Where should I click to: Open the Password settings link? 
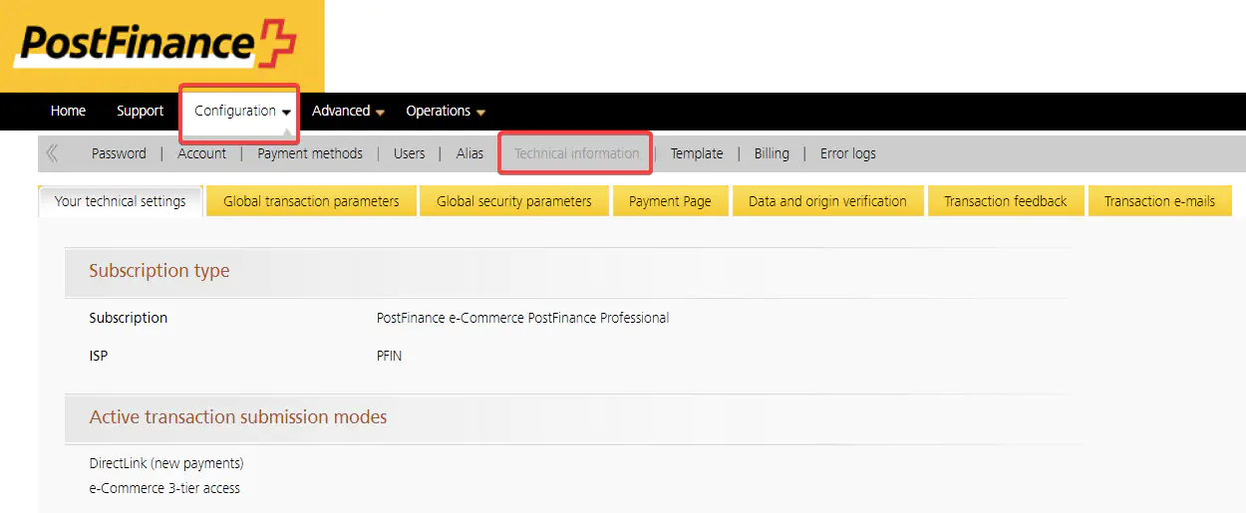click(x=119, y=153)
